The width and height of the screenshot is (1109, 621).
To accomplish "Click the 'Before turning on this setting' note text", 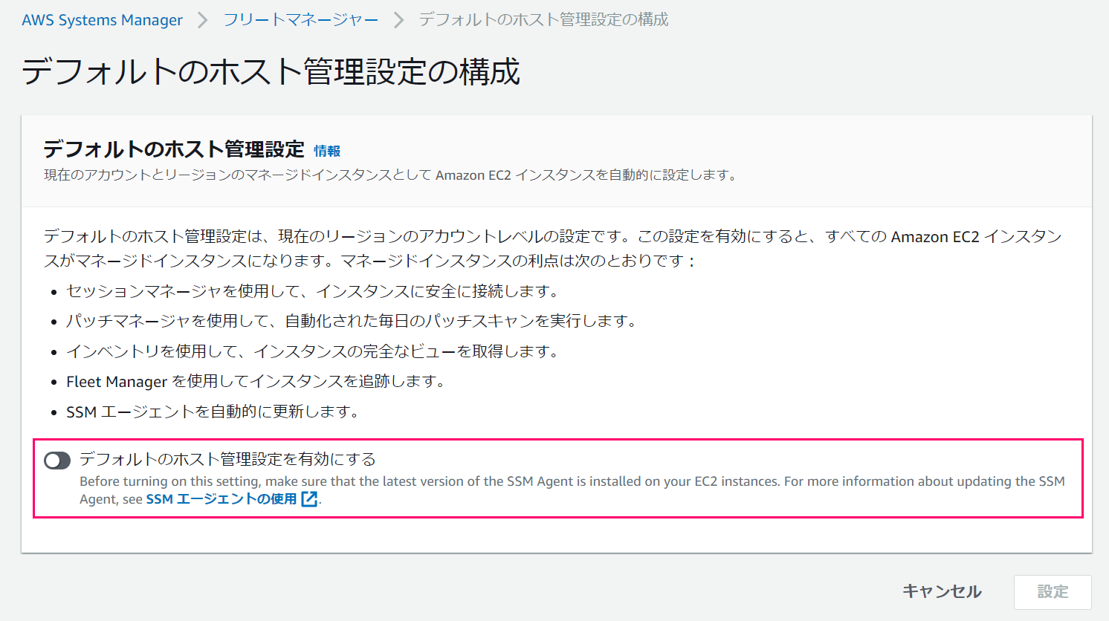I will tap(572, 490).
